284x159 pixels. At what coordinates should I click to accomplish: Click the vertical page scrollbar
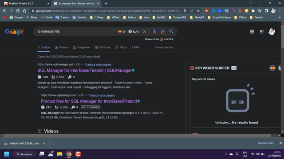click(282, 36)
